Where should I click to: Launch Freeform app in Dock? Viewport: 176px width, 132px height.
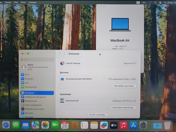pos(104,125)
